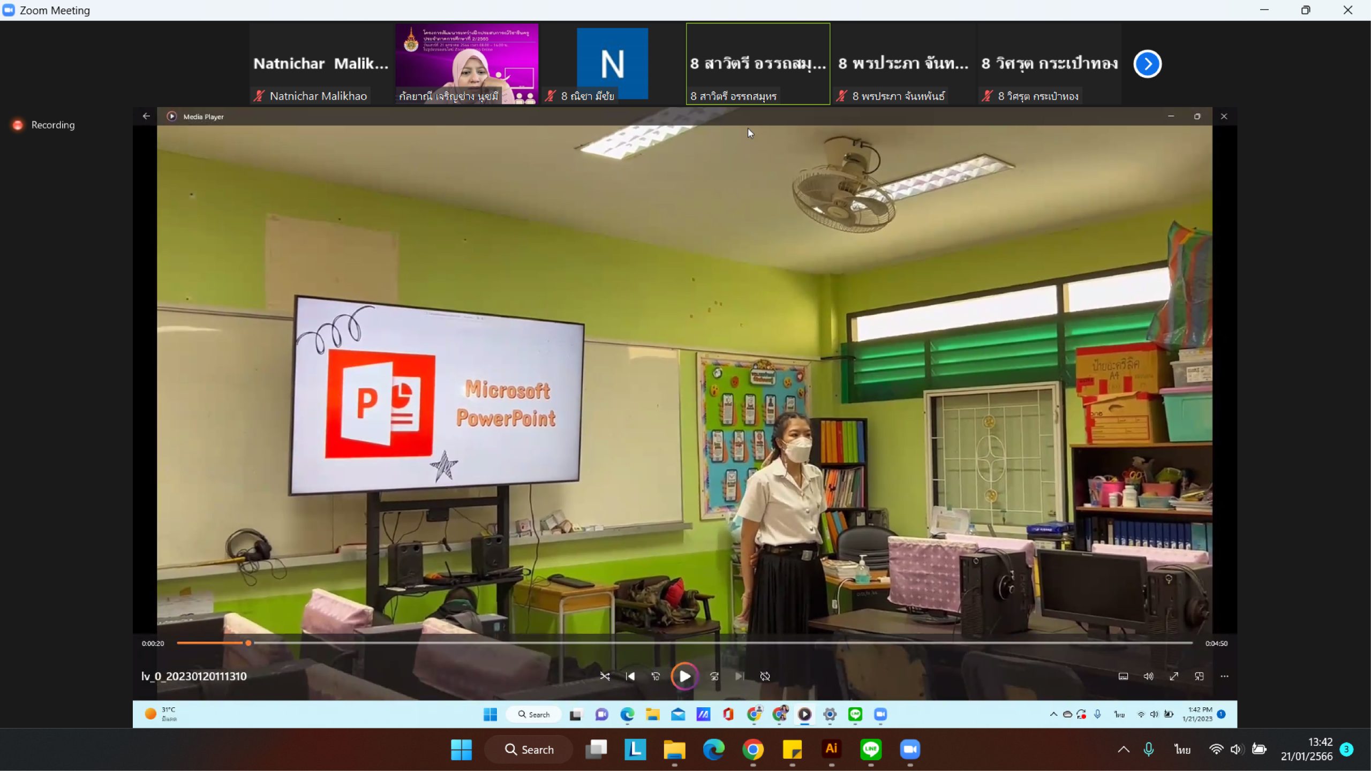Open shared screen clock 1:42 PM
1371x771 pixels.
coord(1197,714)
